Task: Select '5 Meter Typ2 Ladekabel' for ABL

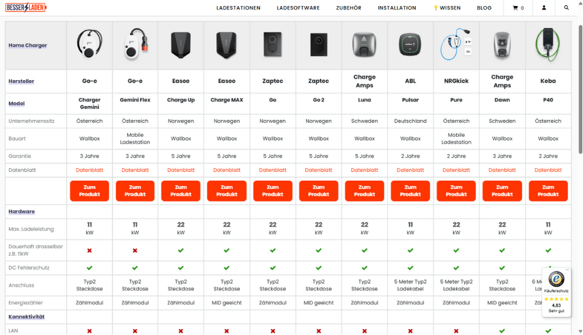Action: tap(410, 285)
